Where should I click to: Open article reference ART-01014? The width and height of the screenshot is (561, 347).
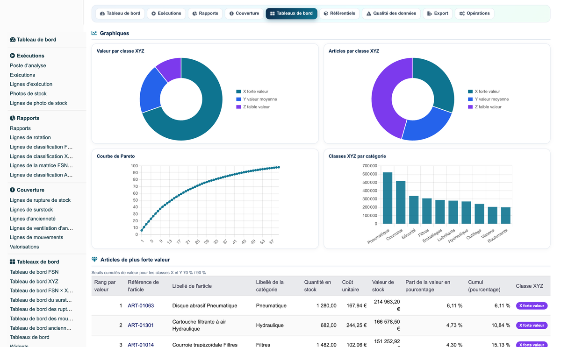click(x=141, y=345)
